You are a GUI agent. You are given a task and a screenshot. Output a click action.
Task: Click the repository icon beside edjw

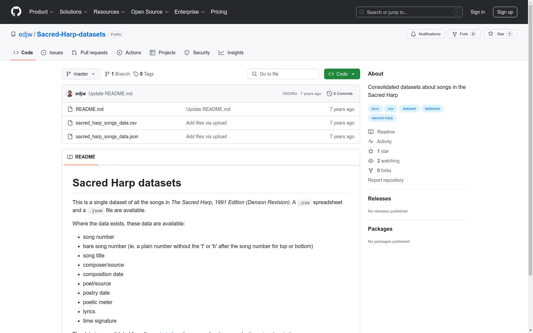pos(13,34)
